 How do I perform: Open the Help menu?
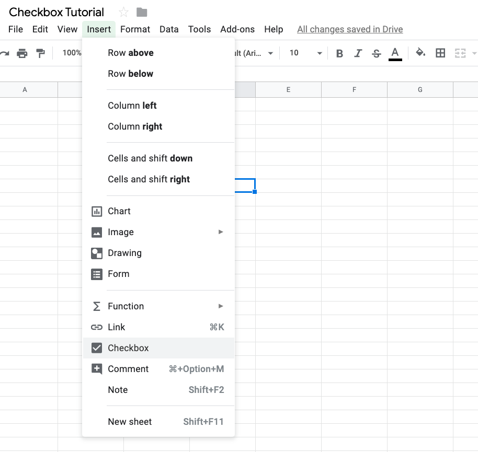coord(274,29)
